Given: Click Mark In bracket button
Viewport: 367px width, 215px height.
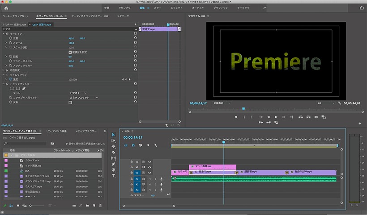Looking at the screenshot, I should [x=244, y=117].
